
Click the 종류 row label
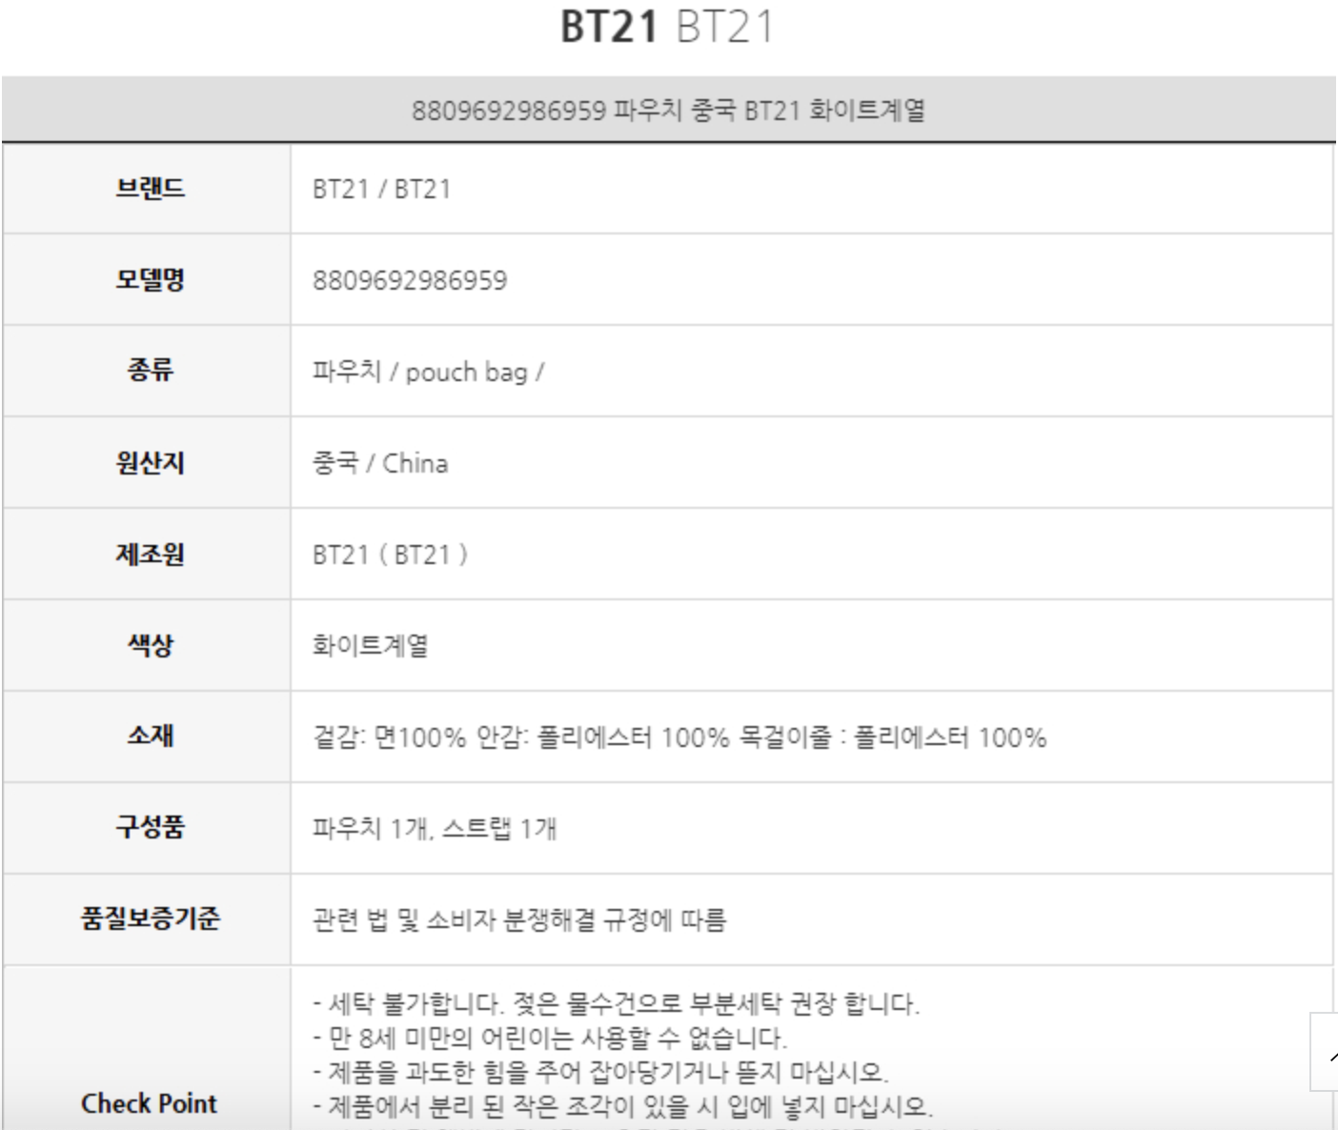pyautogui.click(x=150, y=372)
